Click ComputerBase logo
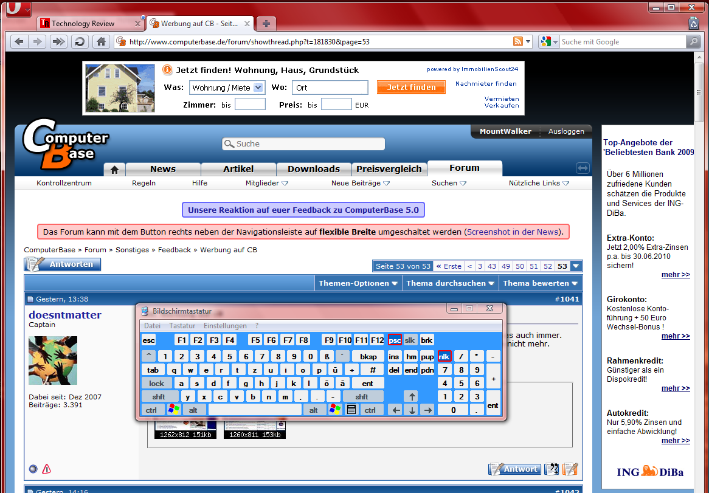709x493 pixels. pyautogui.click(x=66, y=143)
